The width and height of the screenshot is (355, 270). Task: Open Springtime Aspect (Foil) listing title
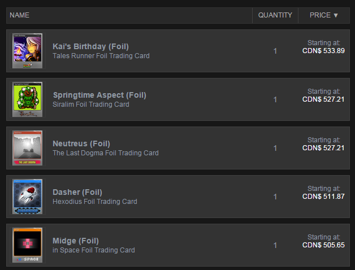(99, 95)
